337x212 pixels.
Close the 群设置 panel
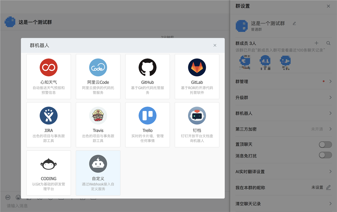point(328,6)
